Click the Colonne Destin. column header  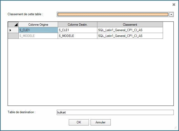click(x=77, y=24)
